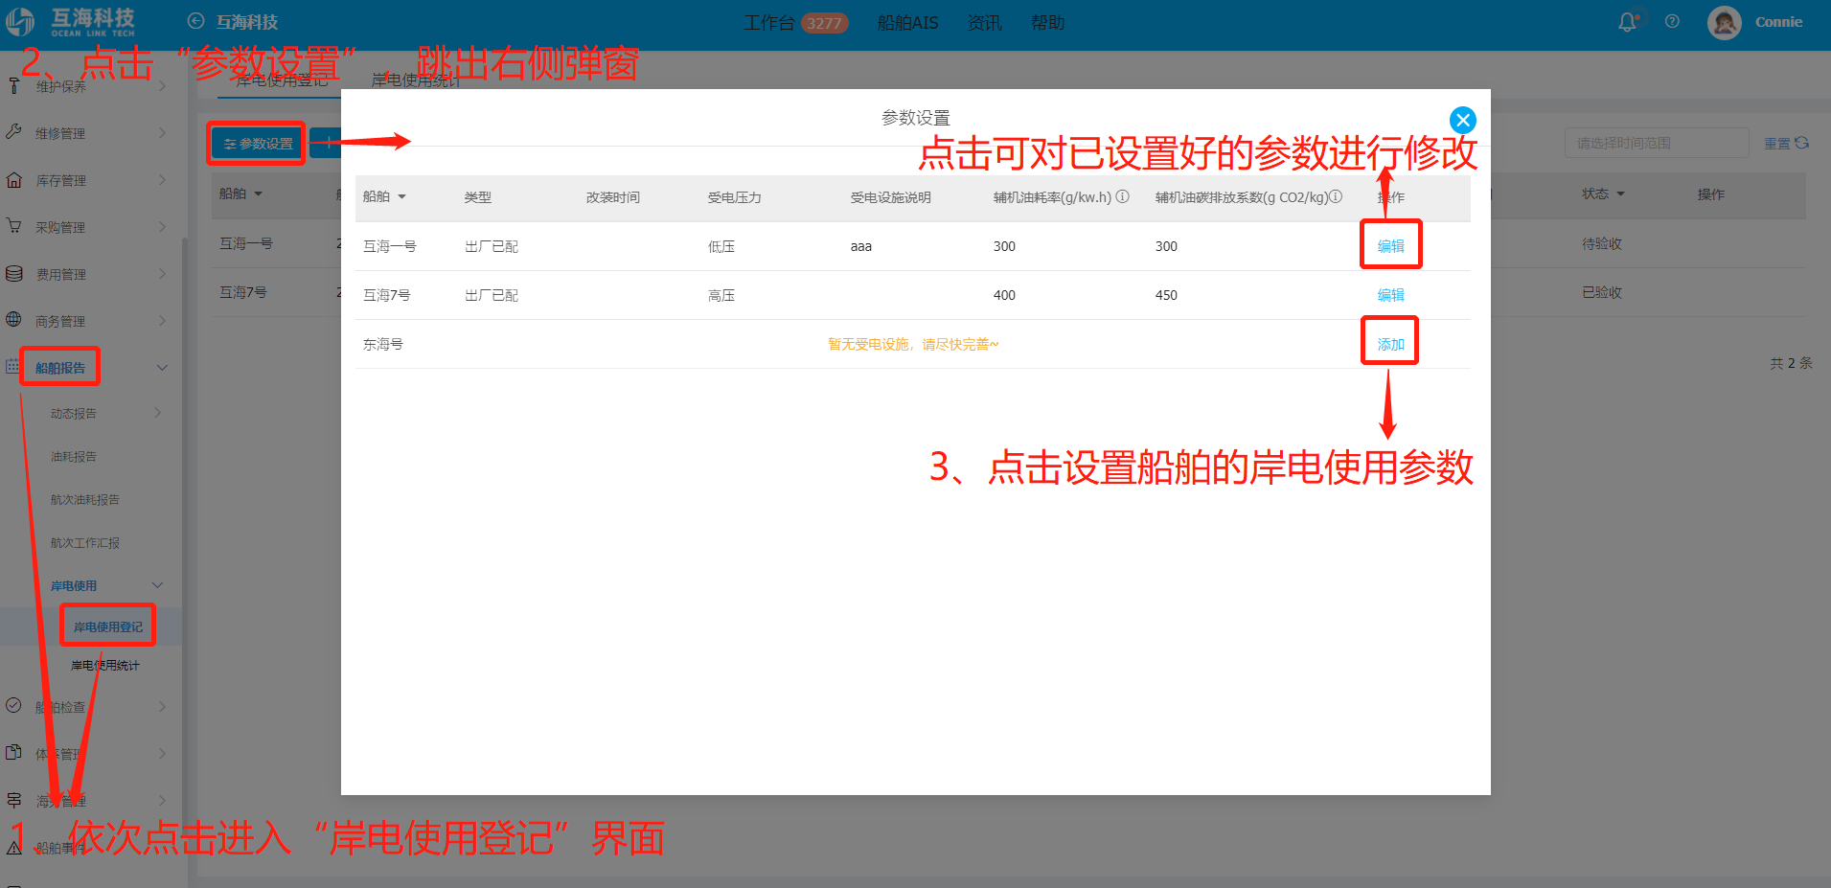Click 辅机油耗率 info icon

[1122, 196]
